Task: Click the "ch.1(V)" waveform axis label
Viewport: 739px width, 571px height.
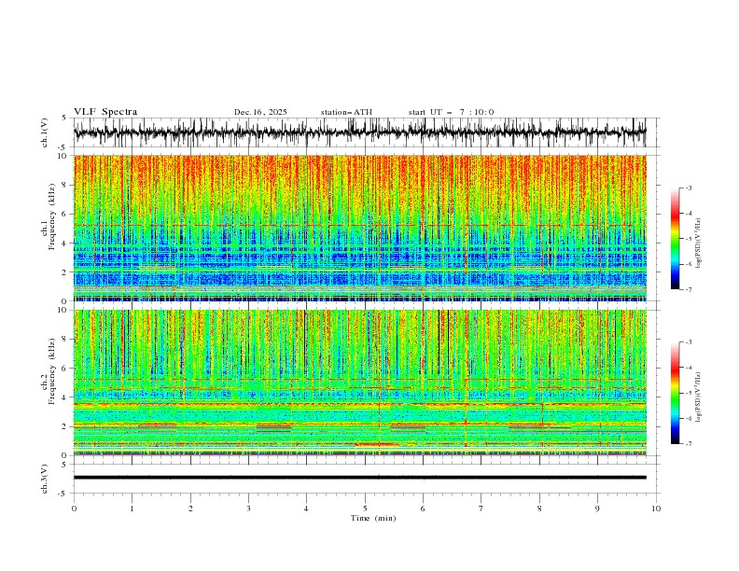Action: (x=45, y=132)
